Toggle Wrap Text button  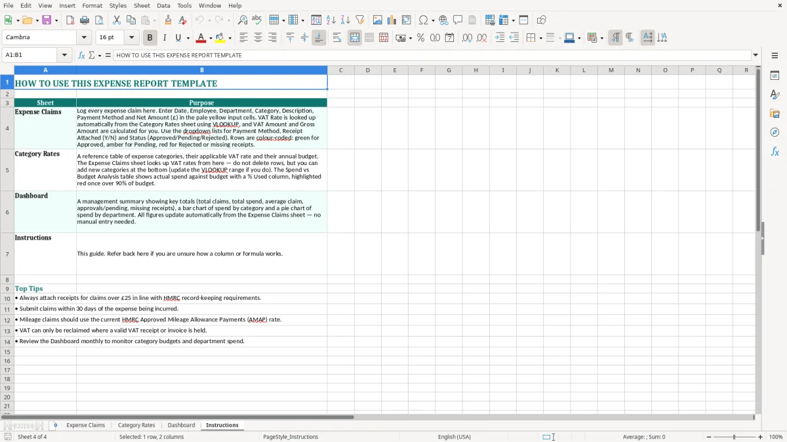coord(337,38)
